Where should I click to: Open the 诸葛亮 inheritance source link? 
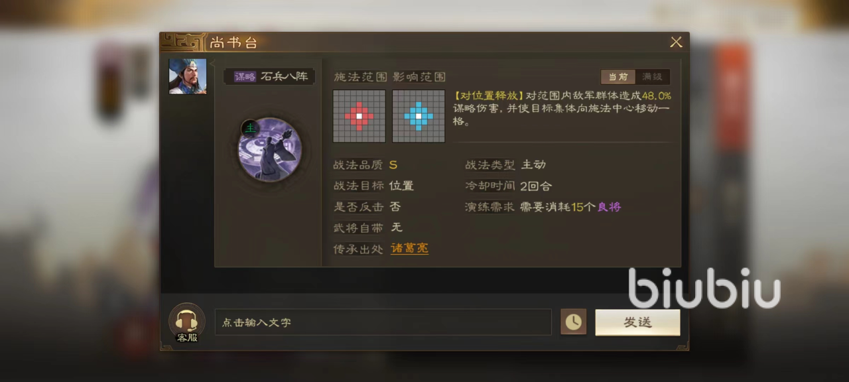[409, 249]
